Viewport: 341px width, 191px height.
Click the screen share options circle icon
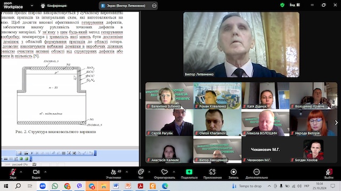(154, 6)
